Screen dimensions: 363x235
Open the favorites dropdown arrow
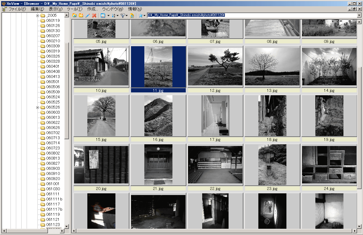pos(145,15)
